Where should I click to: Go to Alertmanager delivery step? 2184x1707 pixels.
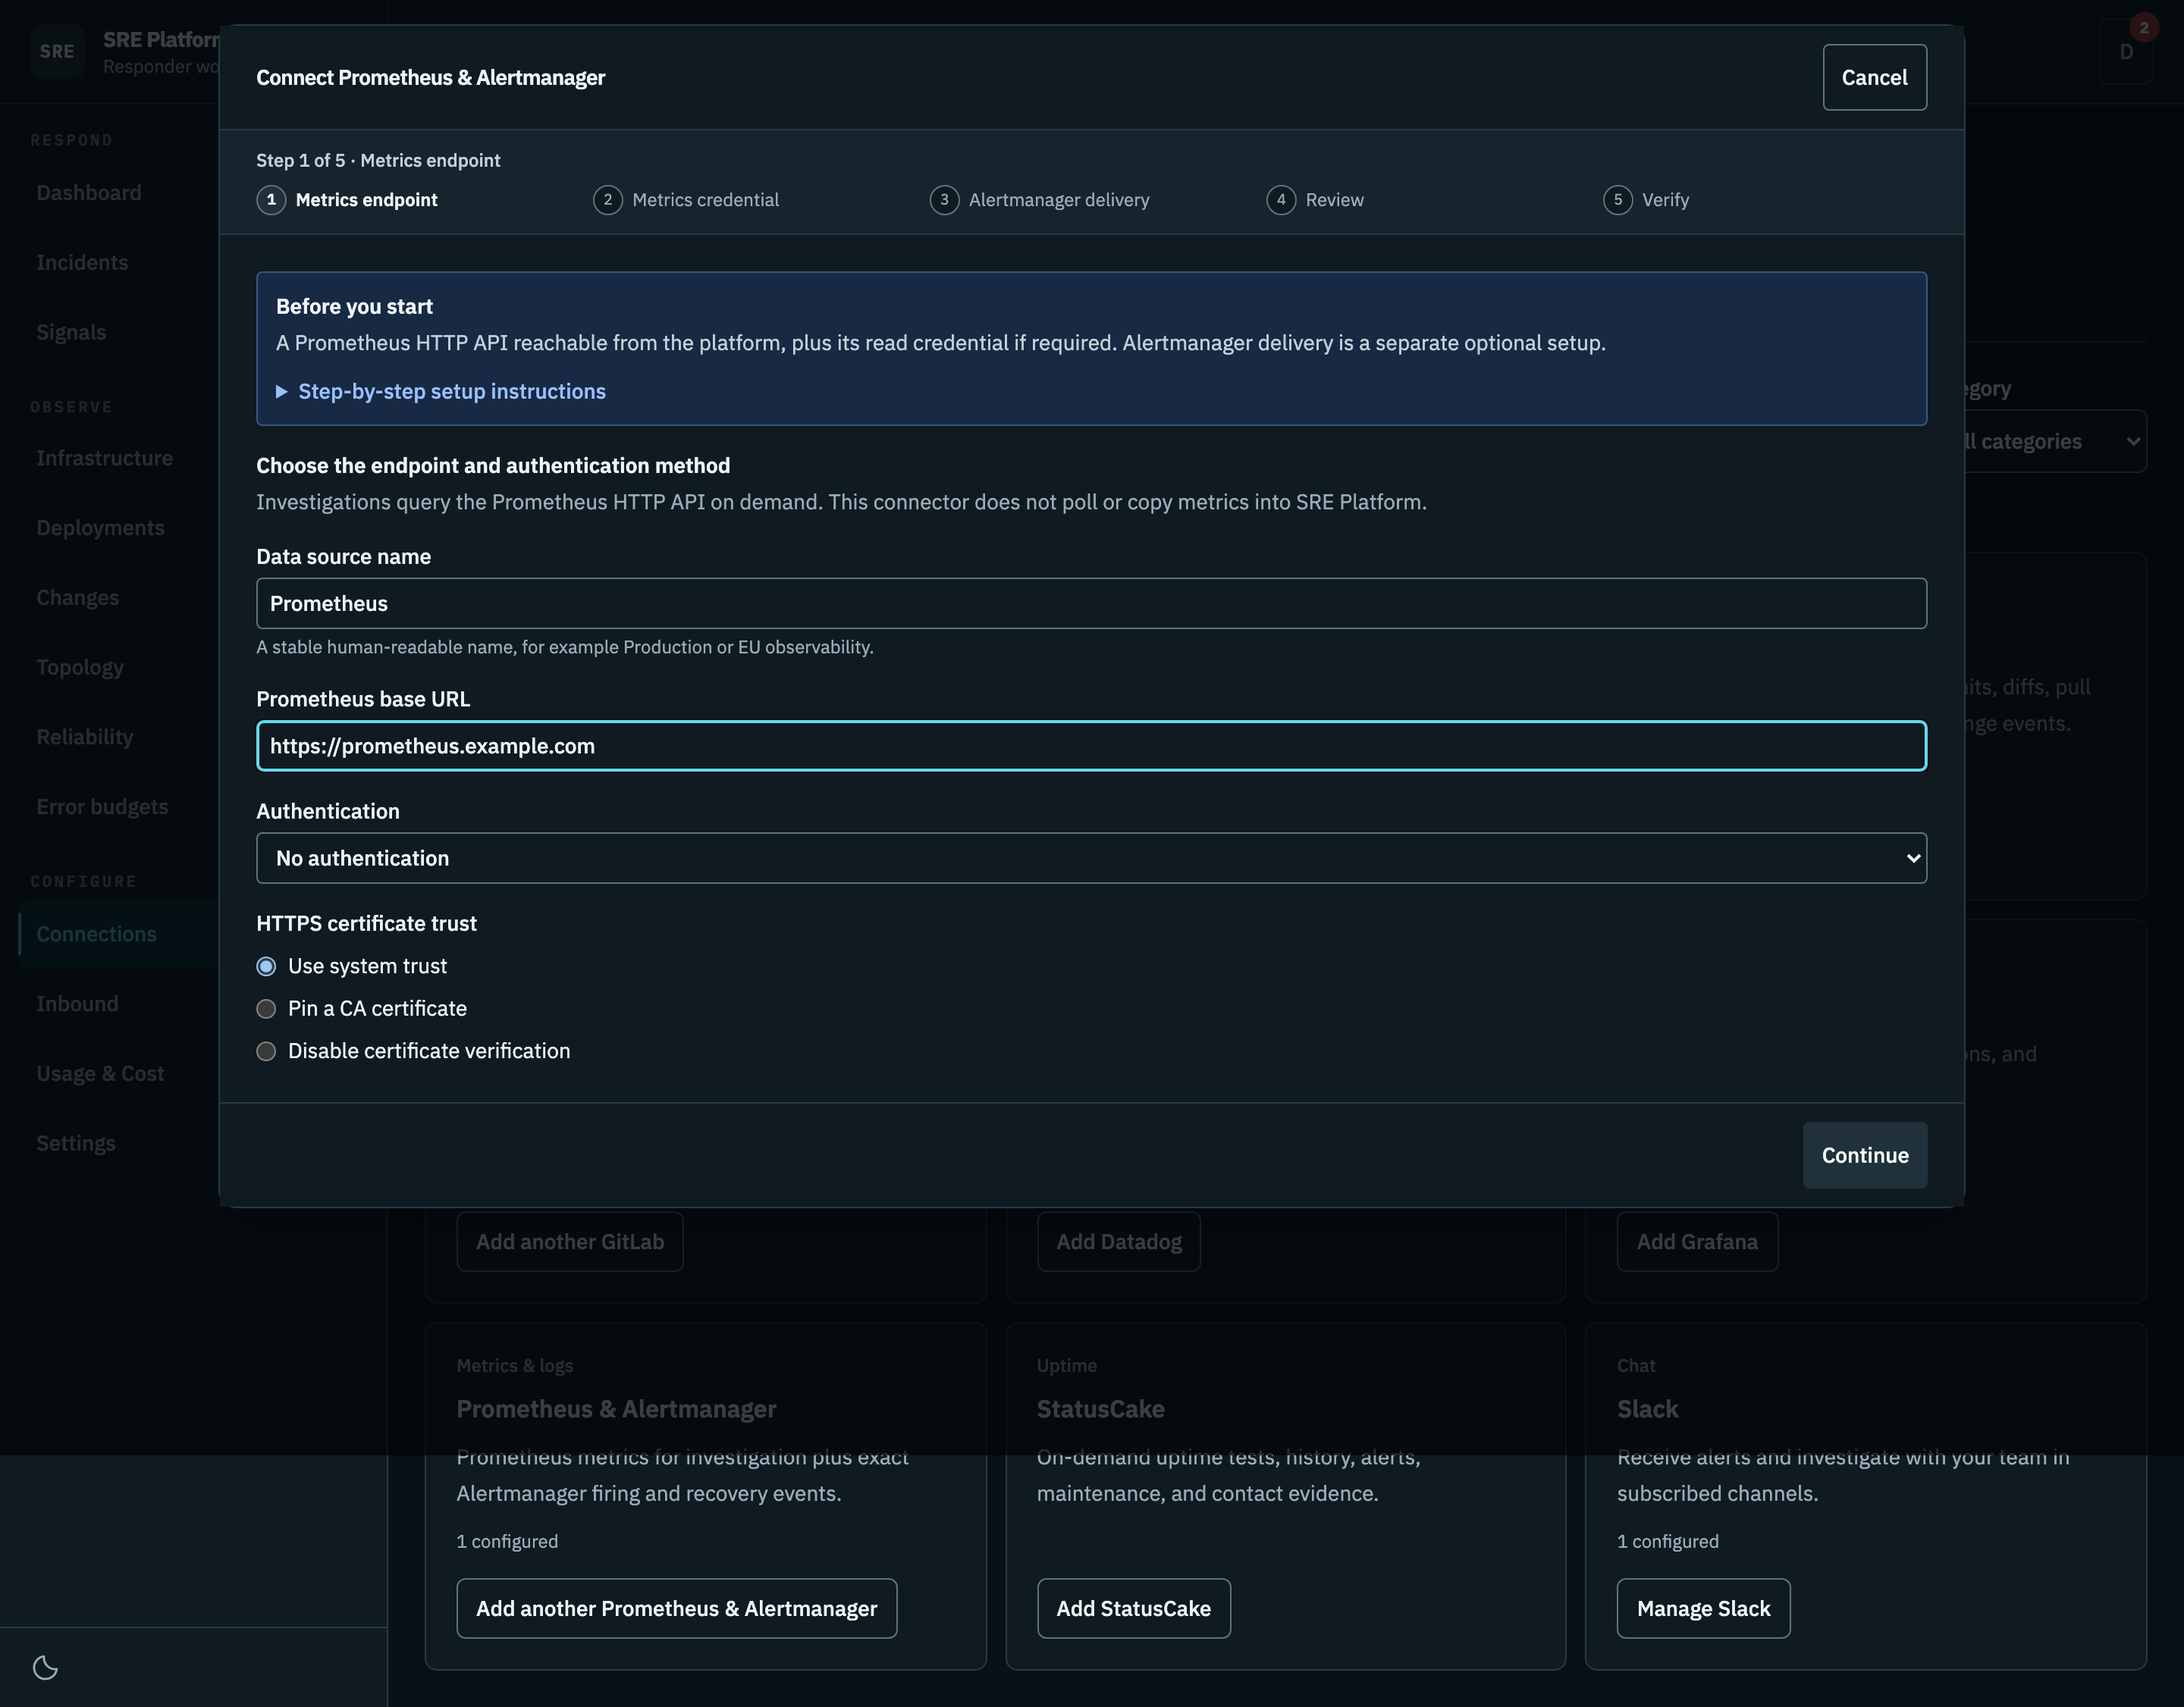click(1040, 200)
